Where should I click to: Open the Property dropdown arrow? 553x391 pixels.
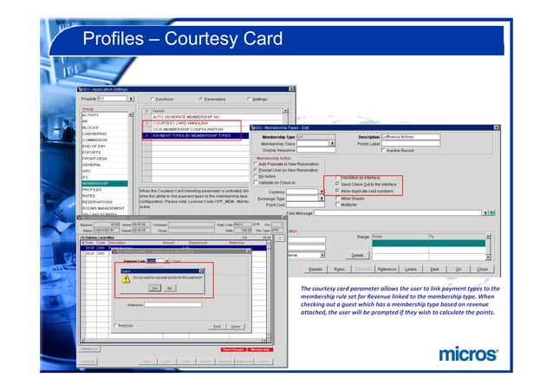(131, 99)
